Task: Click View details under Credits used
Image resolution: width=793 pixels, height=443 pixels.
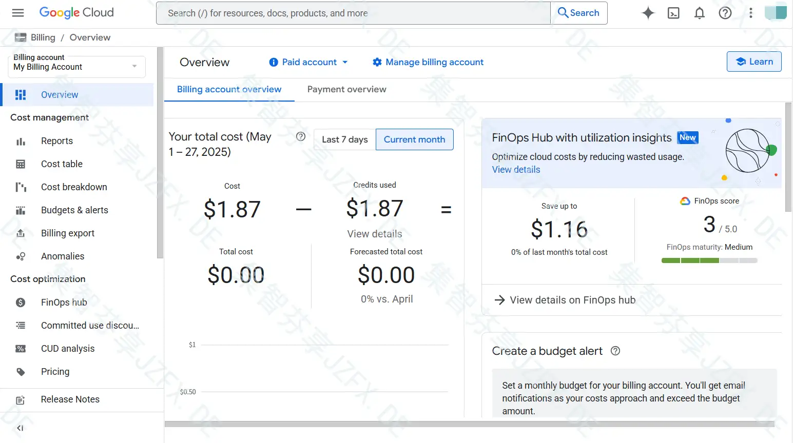Action: pos(375,234)
